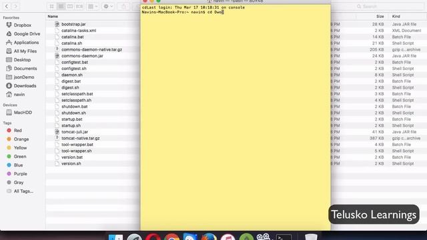Open Desktop in the Finder sidebar
The height and width of the screenshot is (240, 427).
click(22, 60)
